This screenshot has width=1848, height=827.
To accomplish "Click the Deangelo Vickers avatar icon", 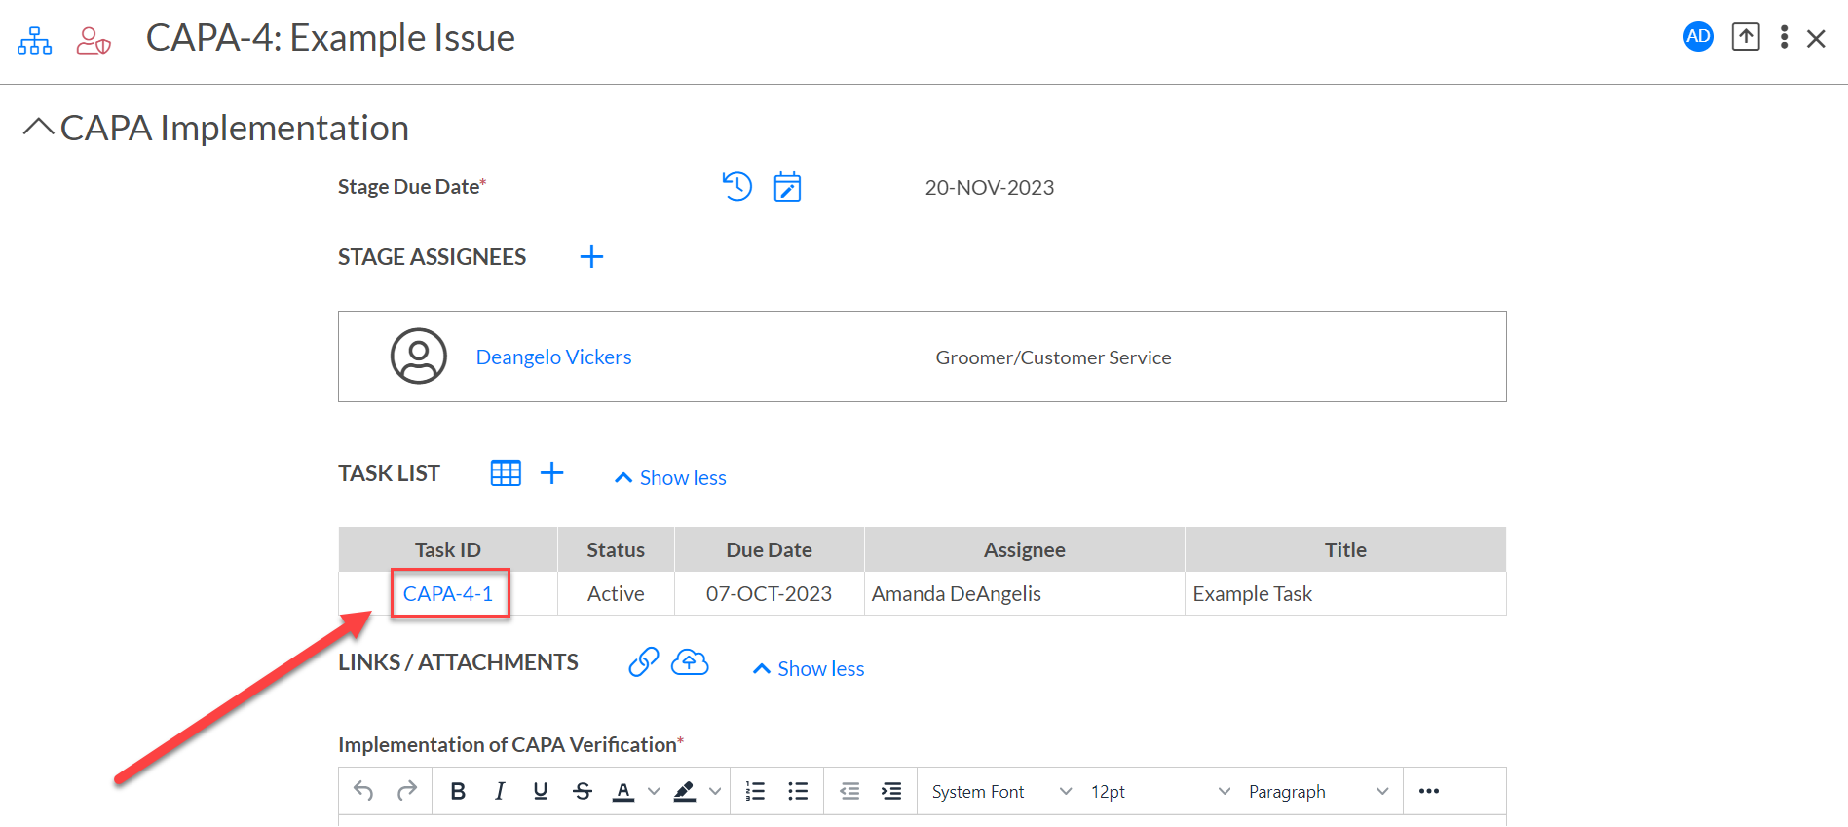I will (x=419, y=357).
